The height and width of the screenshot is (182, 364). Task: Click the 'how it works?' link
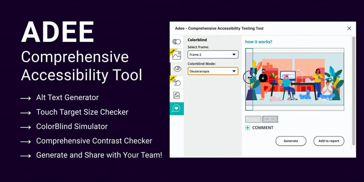pos(258,42)
